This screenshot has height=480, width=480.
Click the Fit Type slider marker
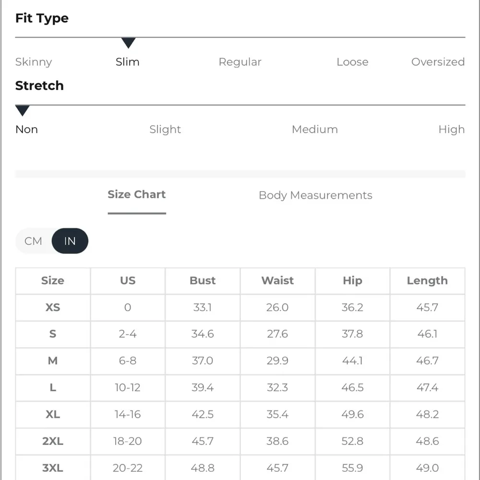point(128,43)
